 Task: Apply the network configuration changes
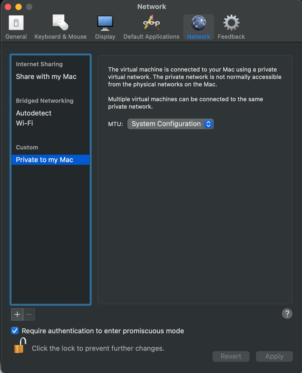(274, 356)
